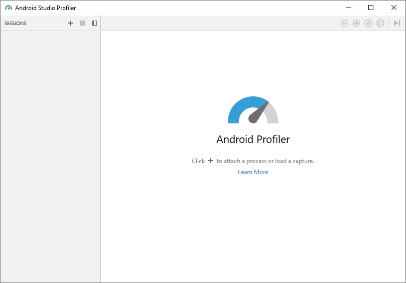Click the empty sessions list area
This screenshot has height=283, width=406.
[x=50, y=151]
